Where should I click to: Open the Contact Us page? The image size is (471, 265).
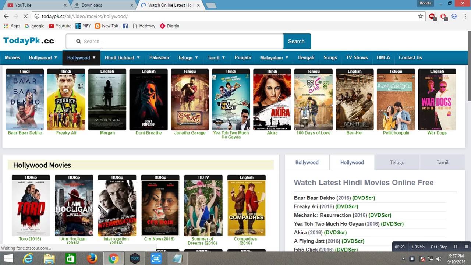coord(410,57)
